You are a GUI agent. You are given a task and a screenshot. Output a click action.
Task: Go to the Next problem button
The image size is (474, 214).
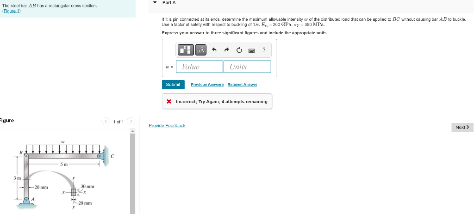click(x=462, y=128)
